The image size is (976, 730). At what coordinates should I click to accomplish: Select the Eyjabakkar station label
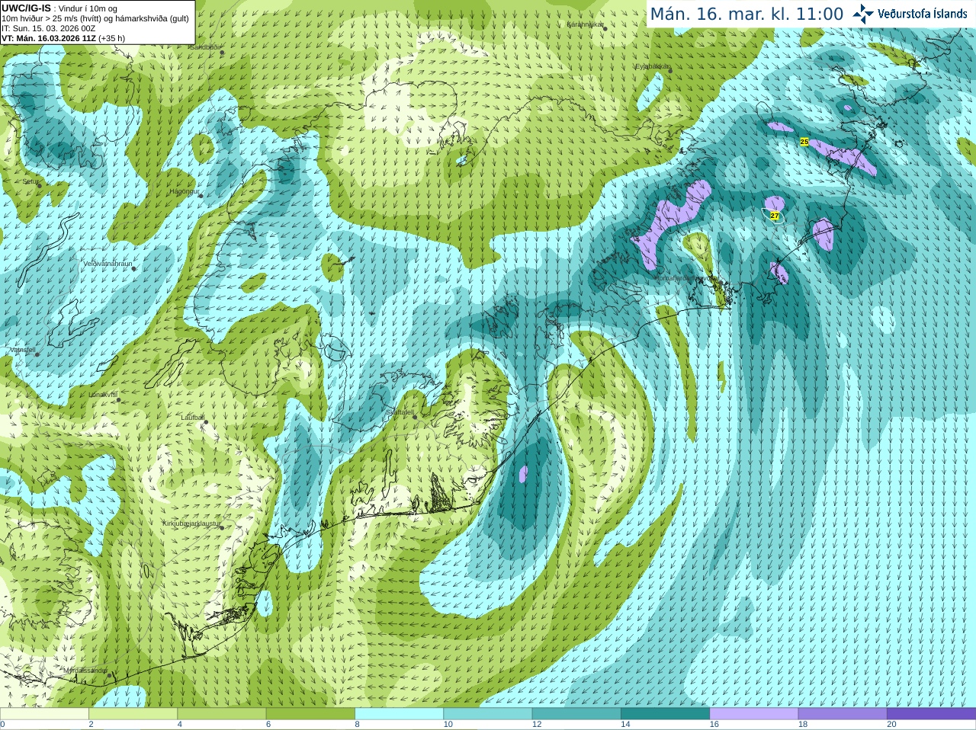point(653,66)
